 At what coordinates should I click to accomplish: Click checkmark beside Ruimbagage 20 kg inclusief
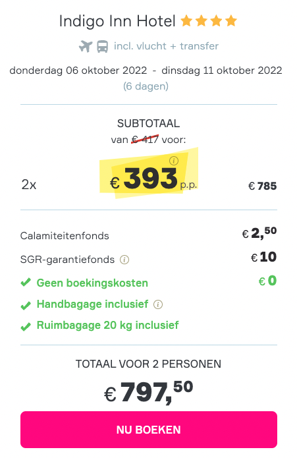(26, 326)
